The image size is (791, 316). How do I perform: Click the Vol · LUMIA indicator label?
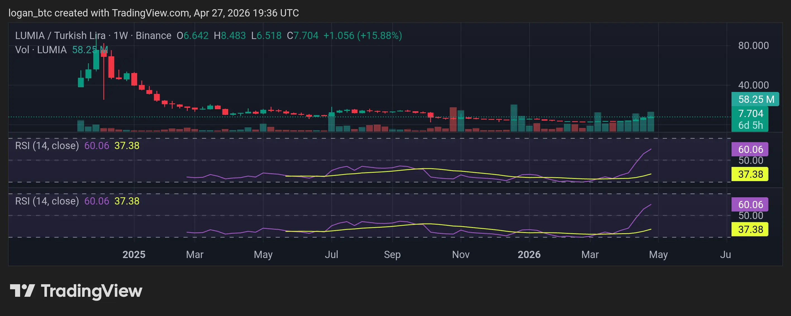pyautogui.click(x=41, y=50)
